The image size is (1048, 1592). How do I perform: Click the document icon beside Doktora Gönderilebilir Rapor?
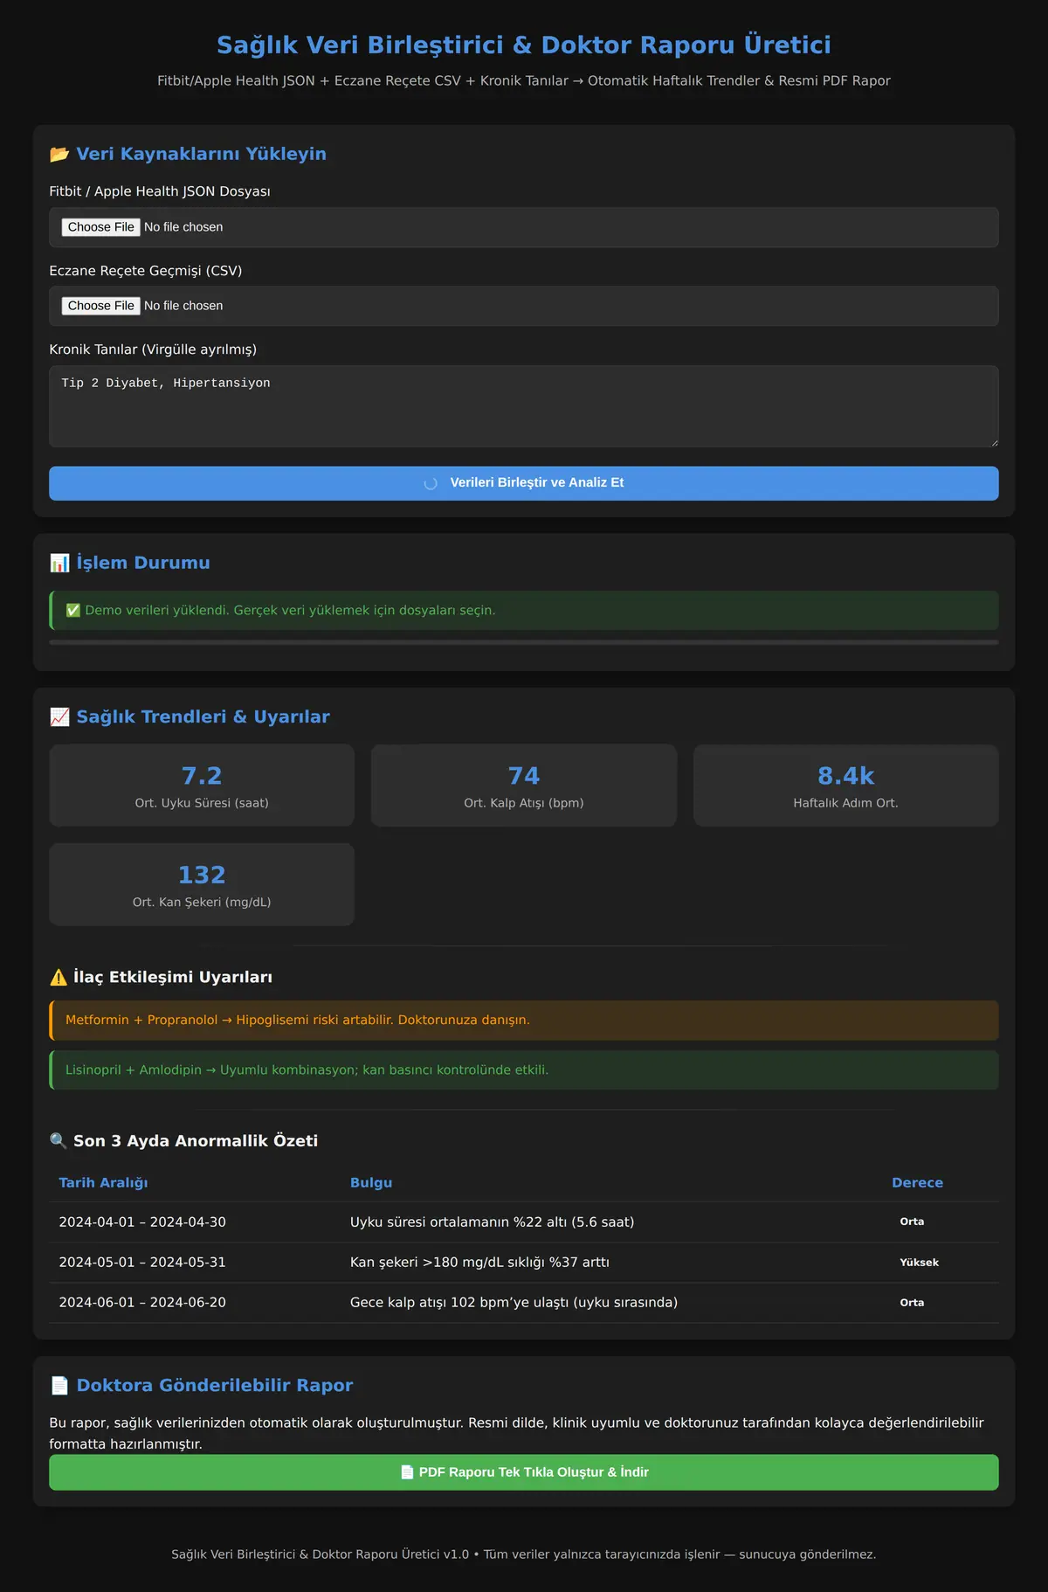[59, 1386]
